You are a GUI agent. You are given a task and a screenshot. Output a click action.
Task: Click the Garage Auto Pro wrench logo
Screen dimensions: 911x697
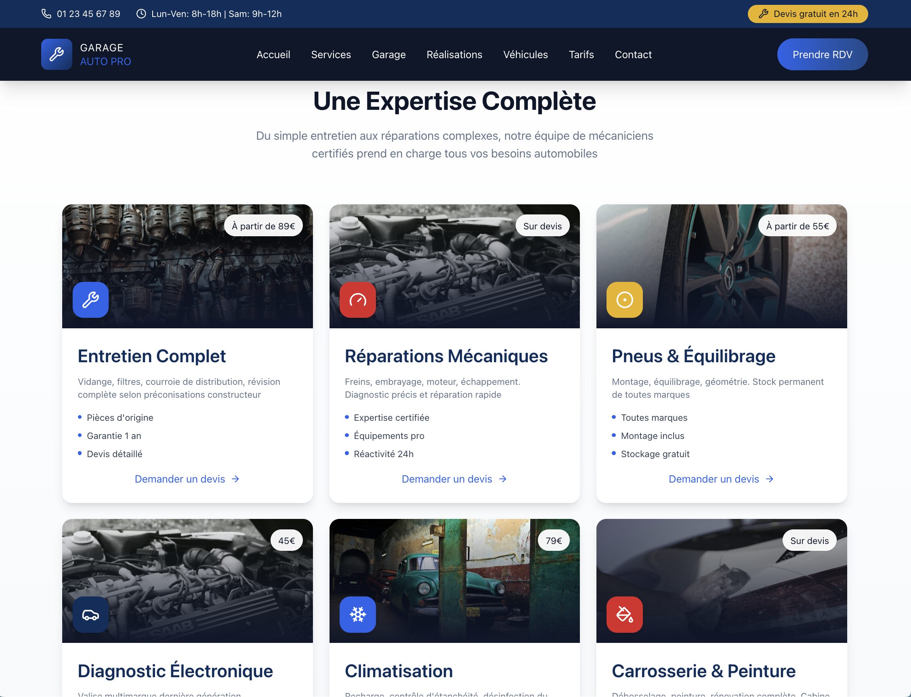point(57,55)
